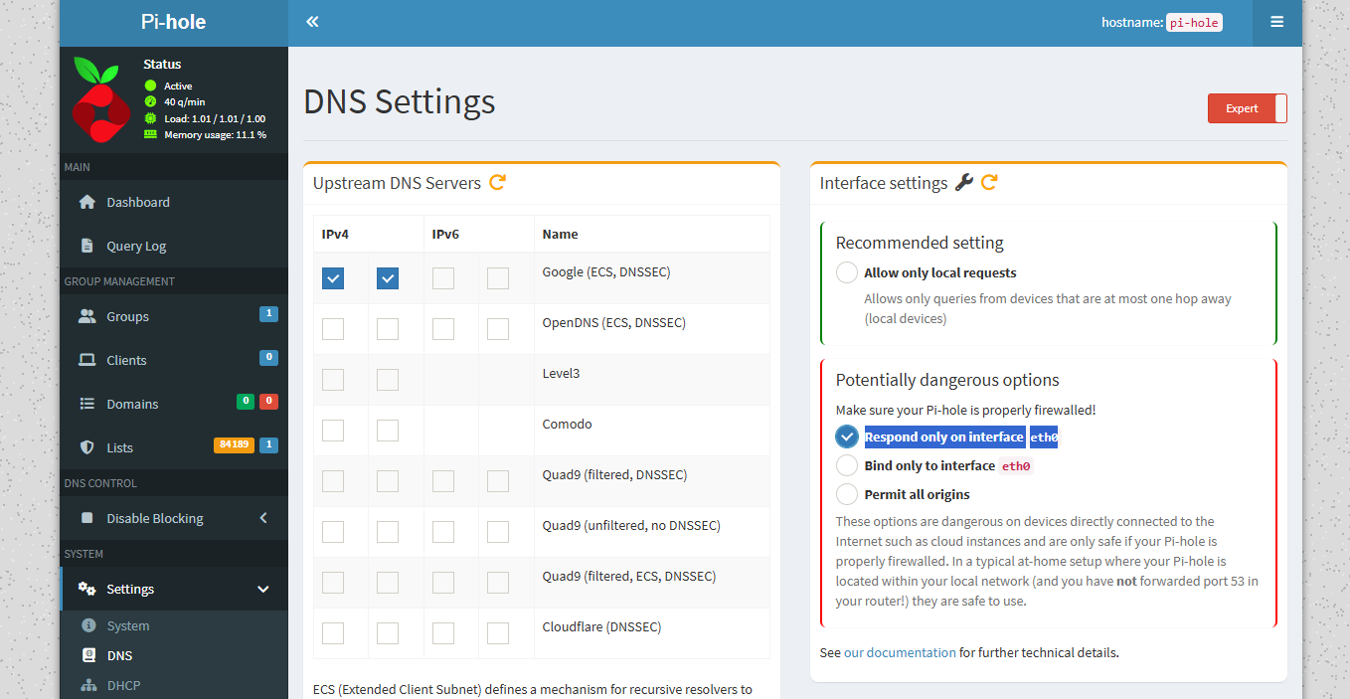
Task: Open Lists via the shield icon
Action: point(87,447)
